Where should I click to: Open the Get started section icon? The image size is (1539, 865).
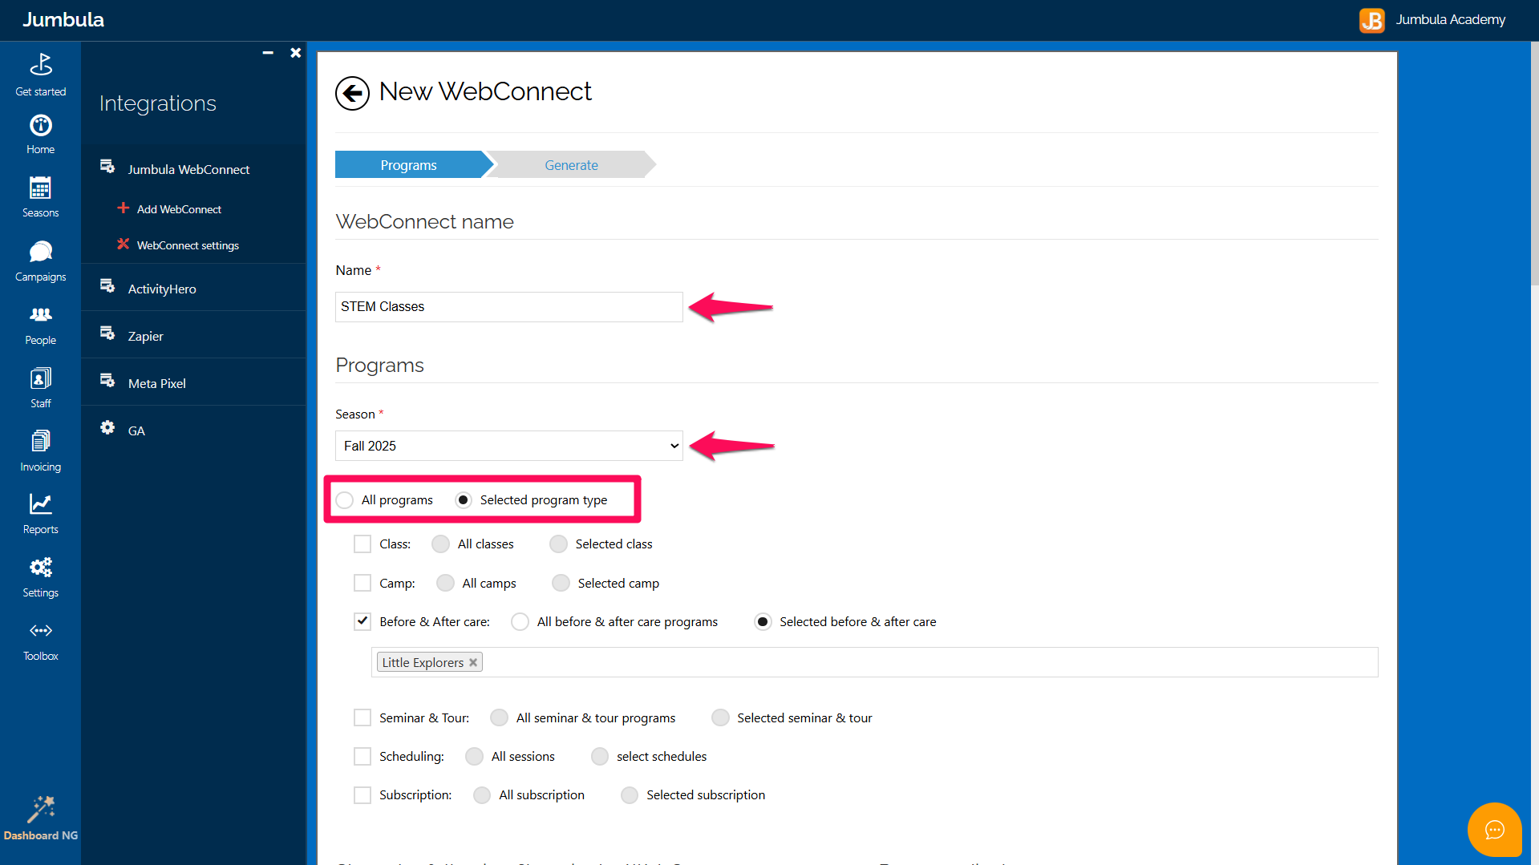pos(41,64)
